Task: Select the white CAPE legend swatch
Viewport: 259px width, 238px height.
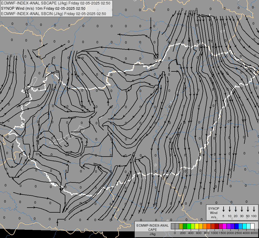Action: click(x=252, y=226)
